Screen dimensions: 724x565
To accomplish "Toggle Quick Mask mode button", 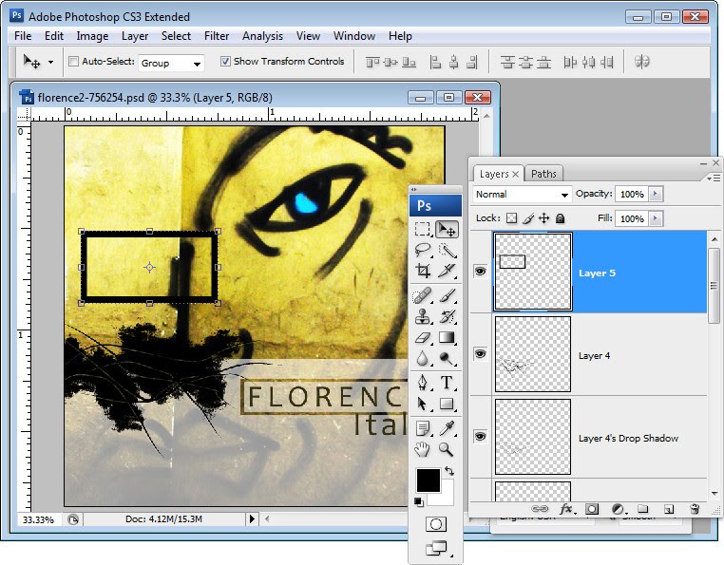I will (x=435, y=524).
